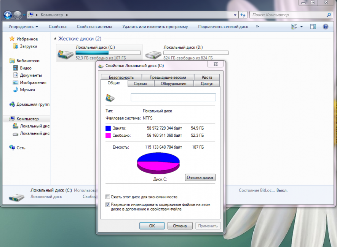Switch to the Безопасность tab
The height and width of the screenshot is (247, 337).
(x=121, y=77)
